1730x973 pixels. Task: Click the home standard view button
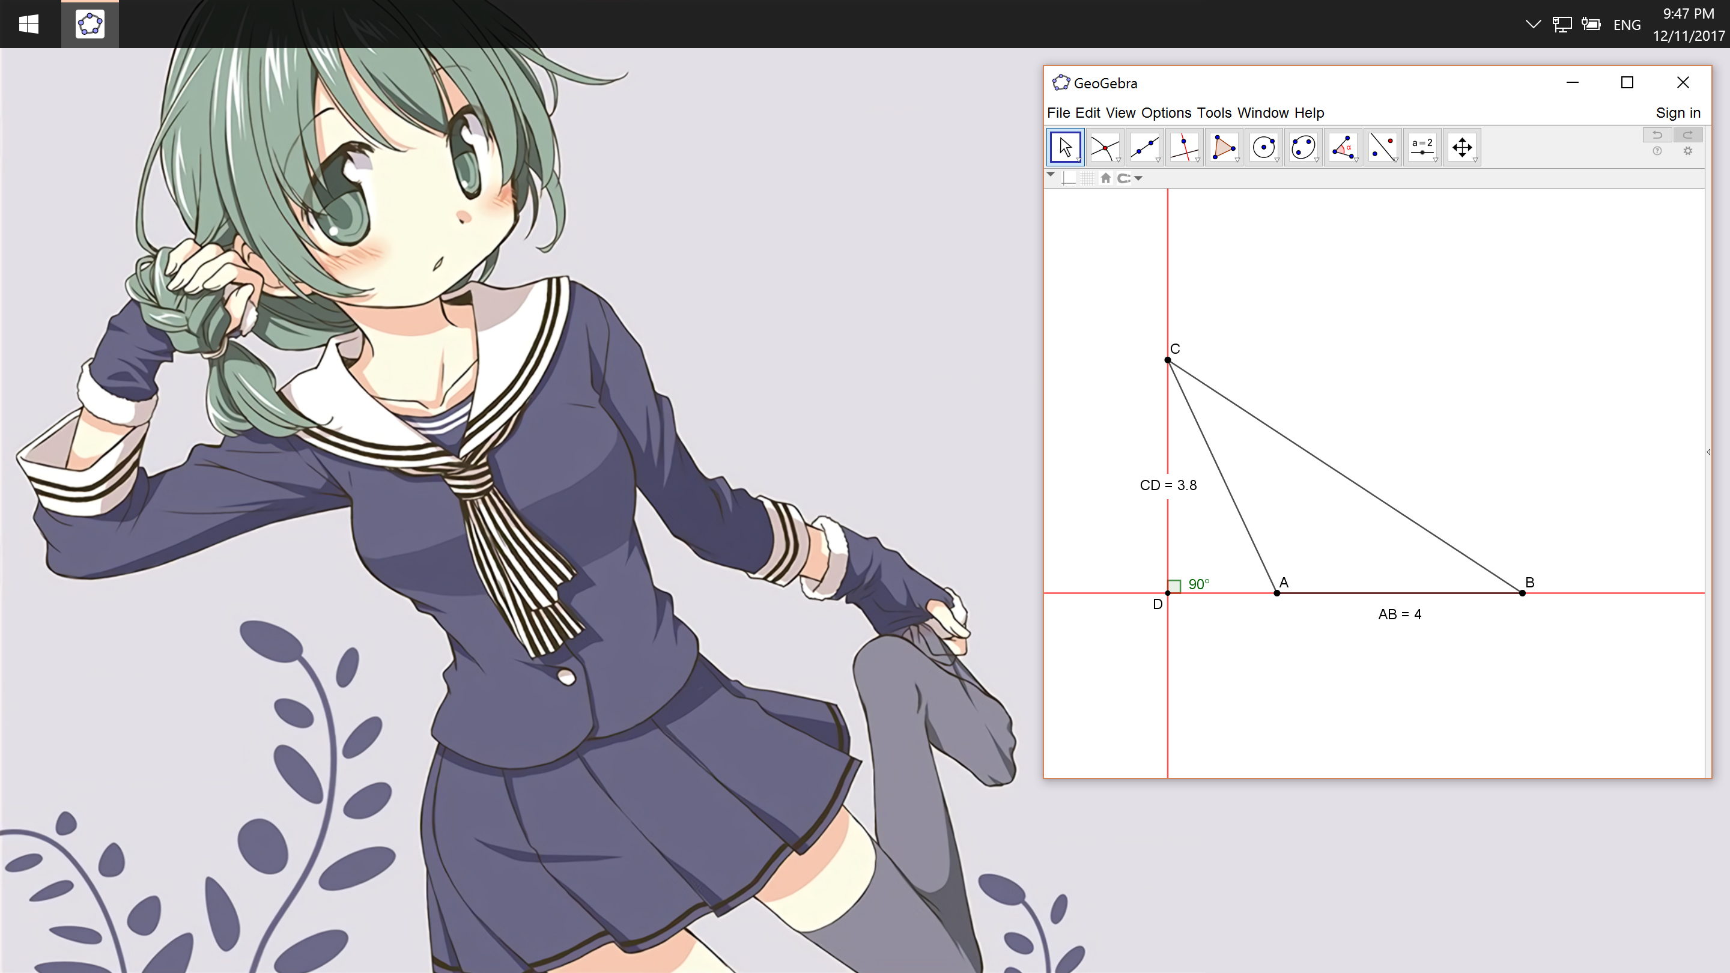[1105, 178]
